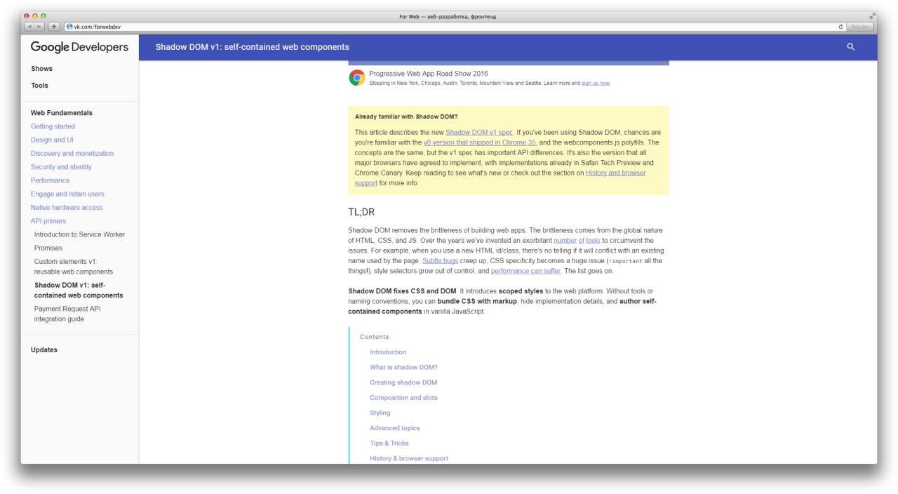Open Custom elements v1 sidebar item
Viewport: 898px width, 494px height.
pos(74,267)
